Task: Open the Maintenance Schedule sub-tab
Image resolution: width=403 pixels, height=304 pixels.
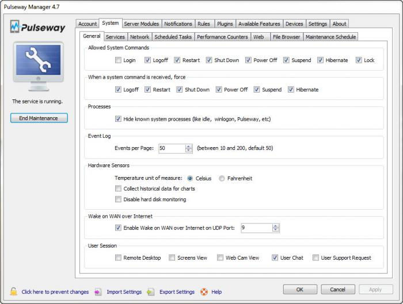Action: (331, 37)
